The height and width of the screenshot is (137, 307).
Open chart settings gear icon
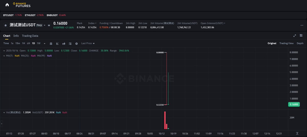pos(76,43)
